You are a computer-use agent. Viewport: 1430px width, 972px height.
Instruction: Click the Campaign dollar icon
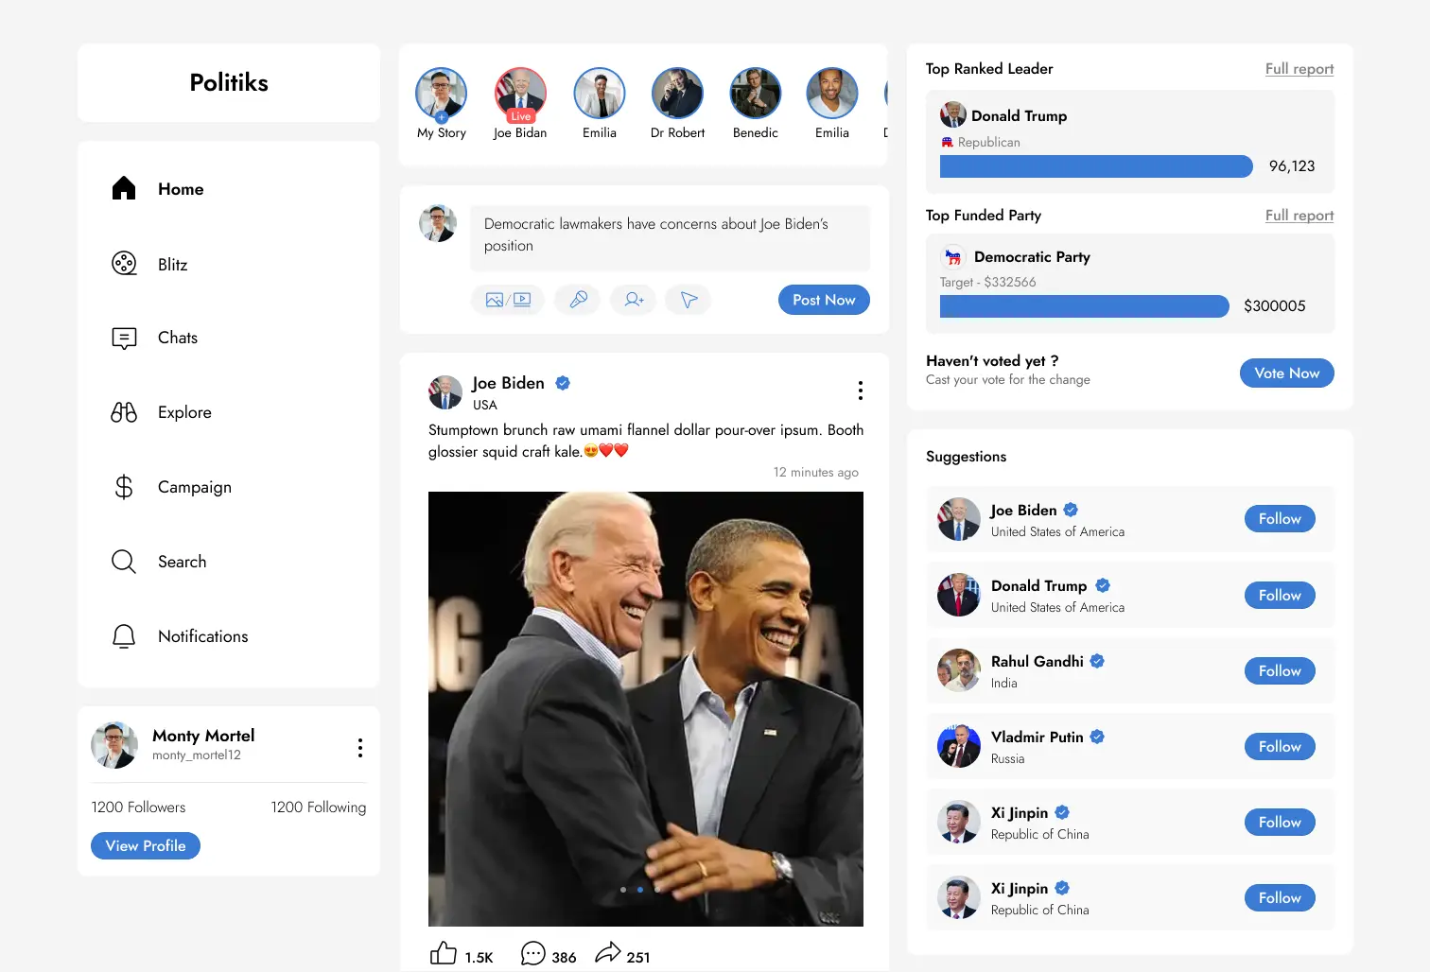124,487
